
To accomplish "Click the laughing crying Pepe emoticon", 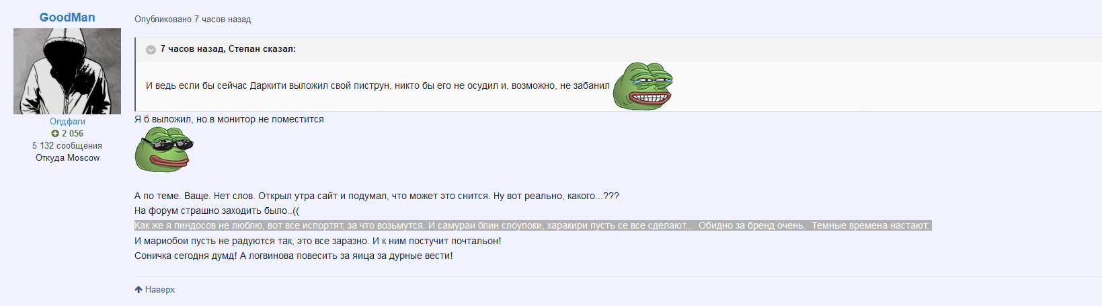I will tap(642, 86).
